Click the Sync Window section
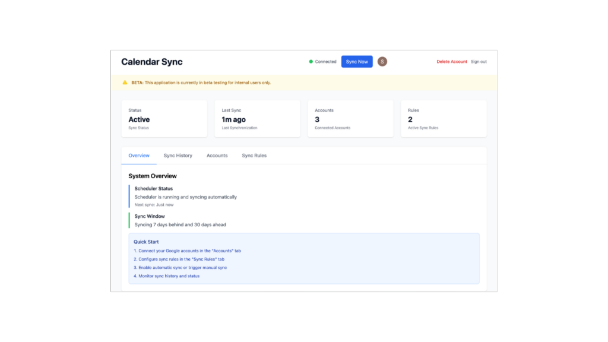Image resolution: width=608 pixels, height=342 pixels. coord(180,220)
